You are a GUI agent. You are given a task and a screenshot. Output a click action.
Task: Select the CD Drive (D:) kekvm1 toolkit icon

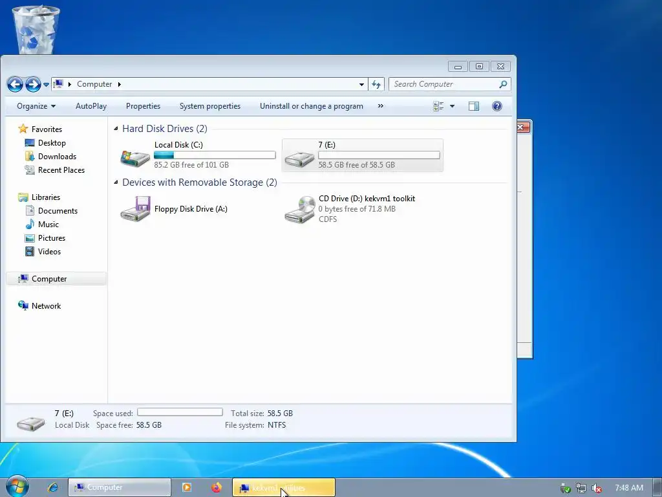[x=300, y=209]
